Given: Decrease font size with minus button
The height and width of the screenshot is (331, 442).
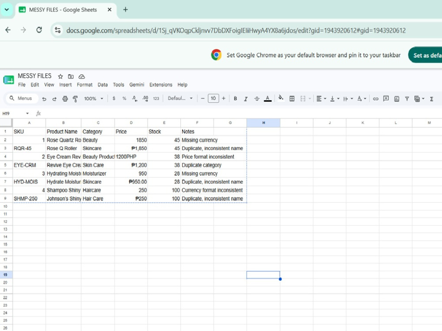Looking at the screenshot, I should point(202,98).
